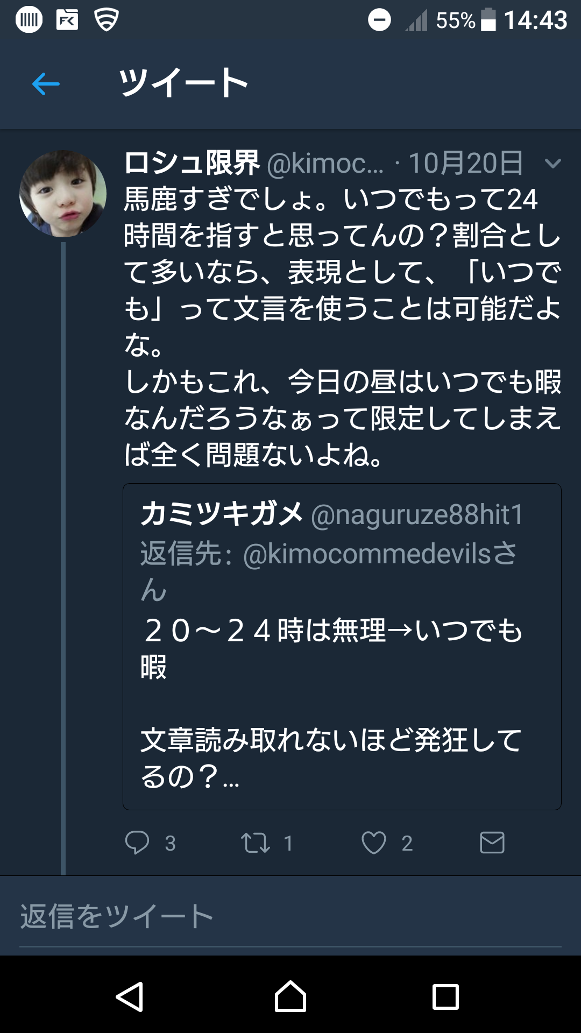The image size is (581, 1033).
Task: Tap the shield Wi-Fi status icon
Action: [x=106, y=20]
